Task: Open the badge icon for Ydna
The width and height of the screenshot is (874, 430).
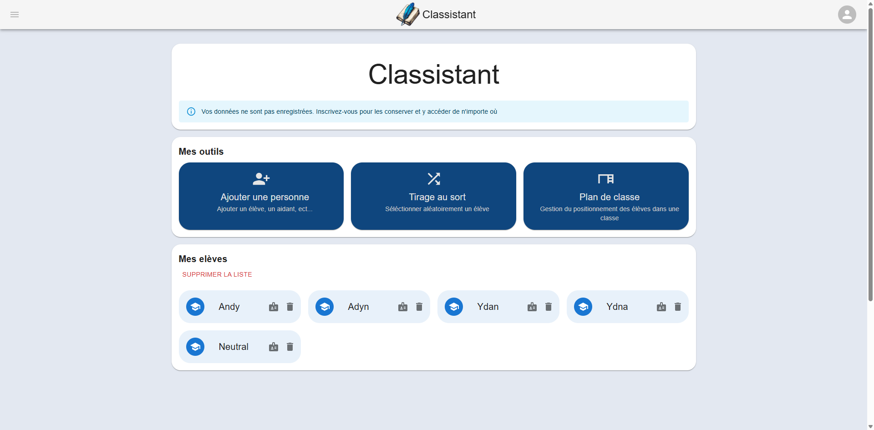Action: click(661, 307)
